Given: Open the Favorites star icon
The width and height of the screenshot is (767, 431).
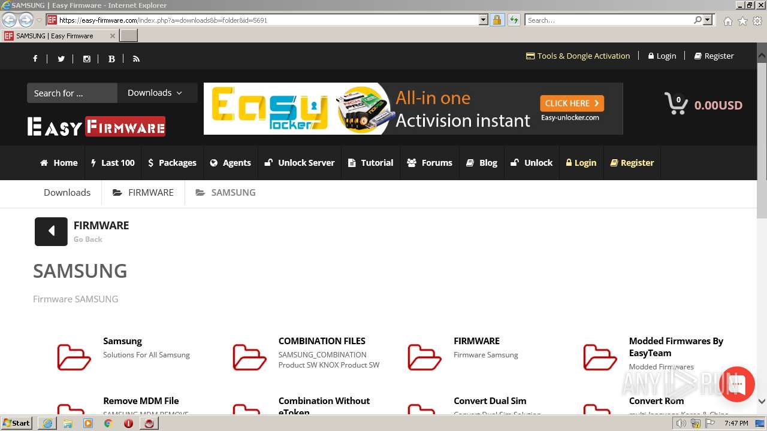Looking at the screenshot, I should pyautogui.click(x=742, y=21).
